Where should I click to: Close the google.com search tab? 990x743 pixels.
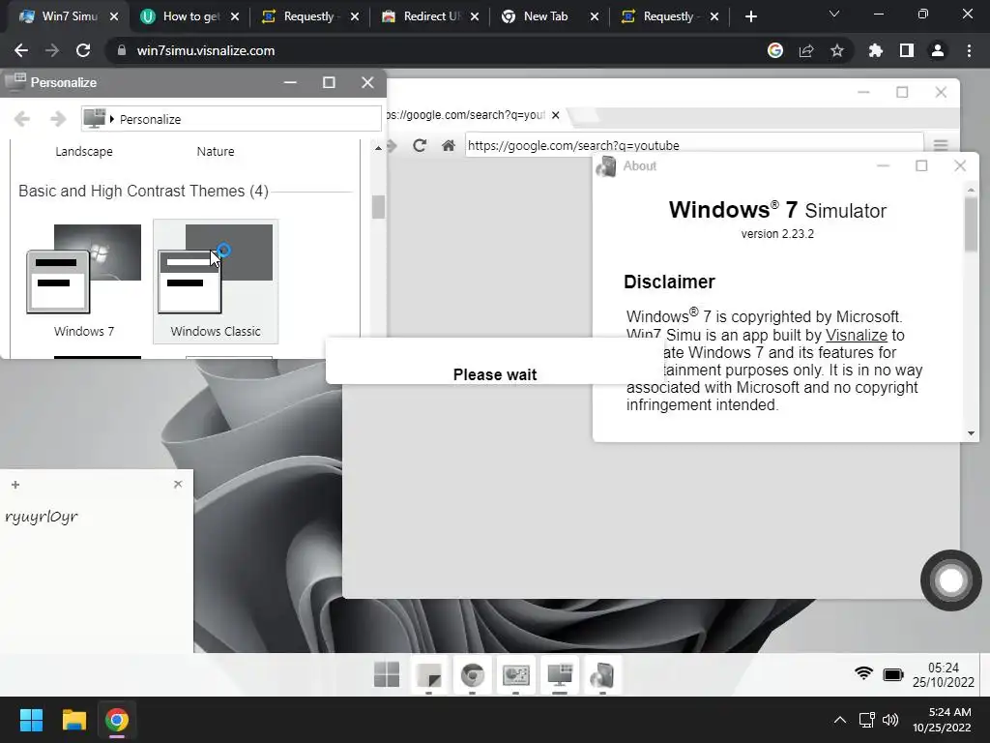click(555, 115)
